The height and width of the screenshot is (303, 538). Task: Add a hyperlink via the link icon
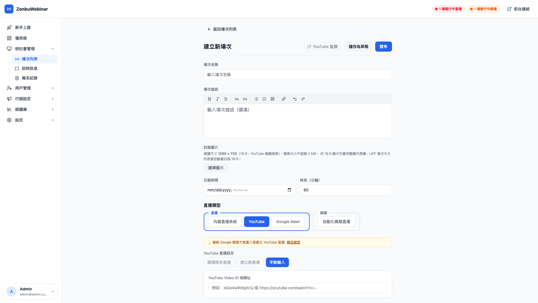tap(284, 99)
